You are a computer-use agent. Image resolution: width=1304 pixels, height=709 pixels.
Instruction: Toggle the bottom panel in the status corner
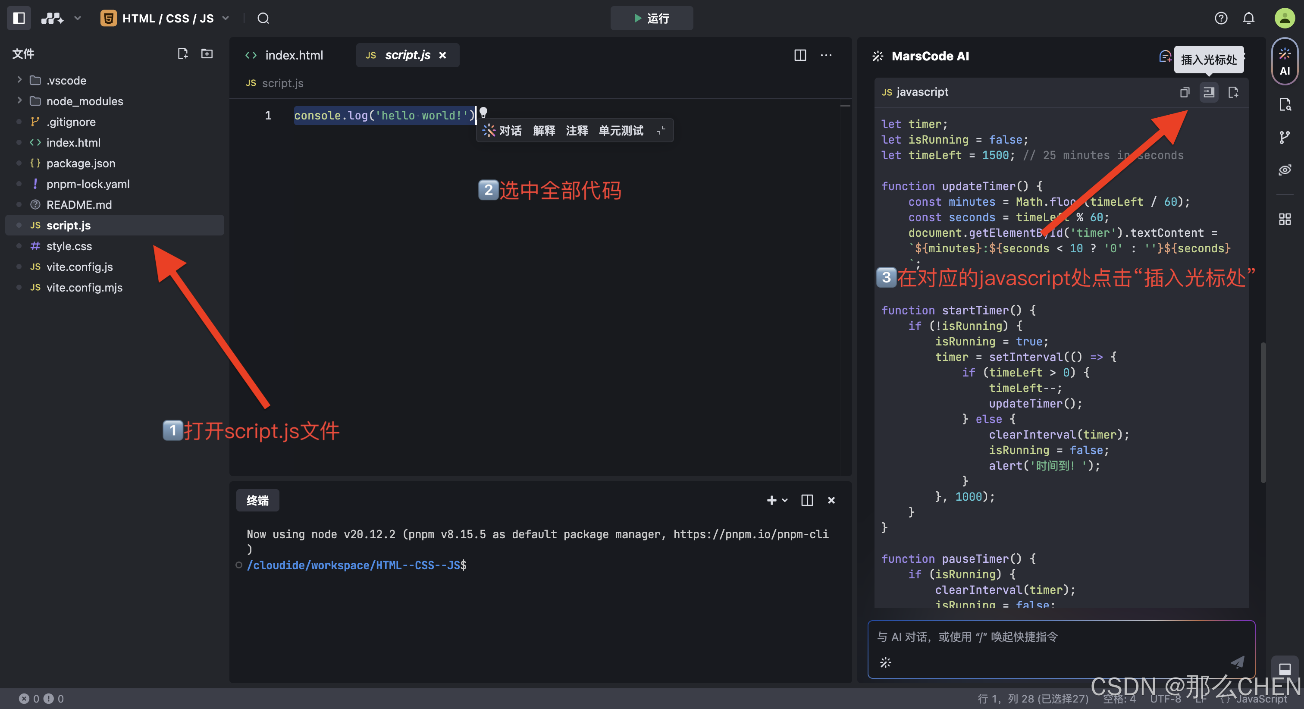click(x=1284, y=668)
